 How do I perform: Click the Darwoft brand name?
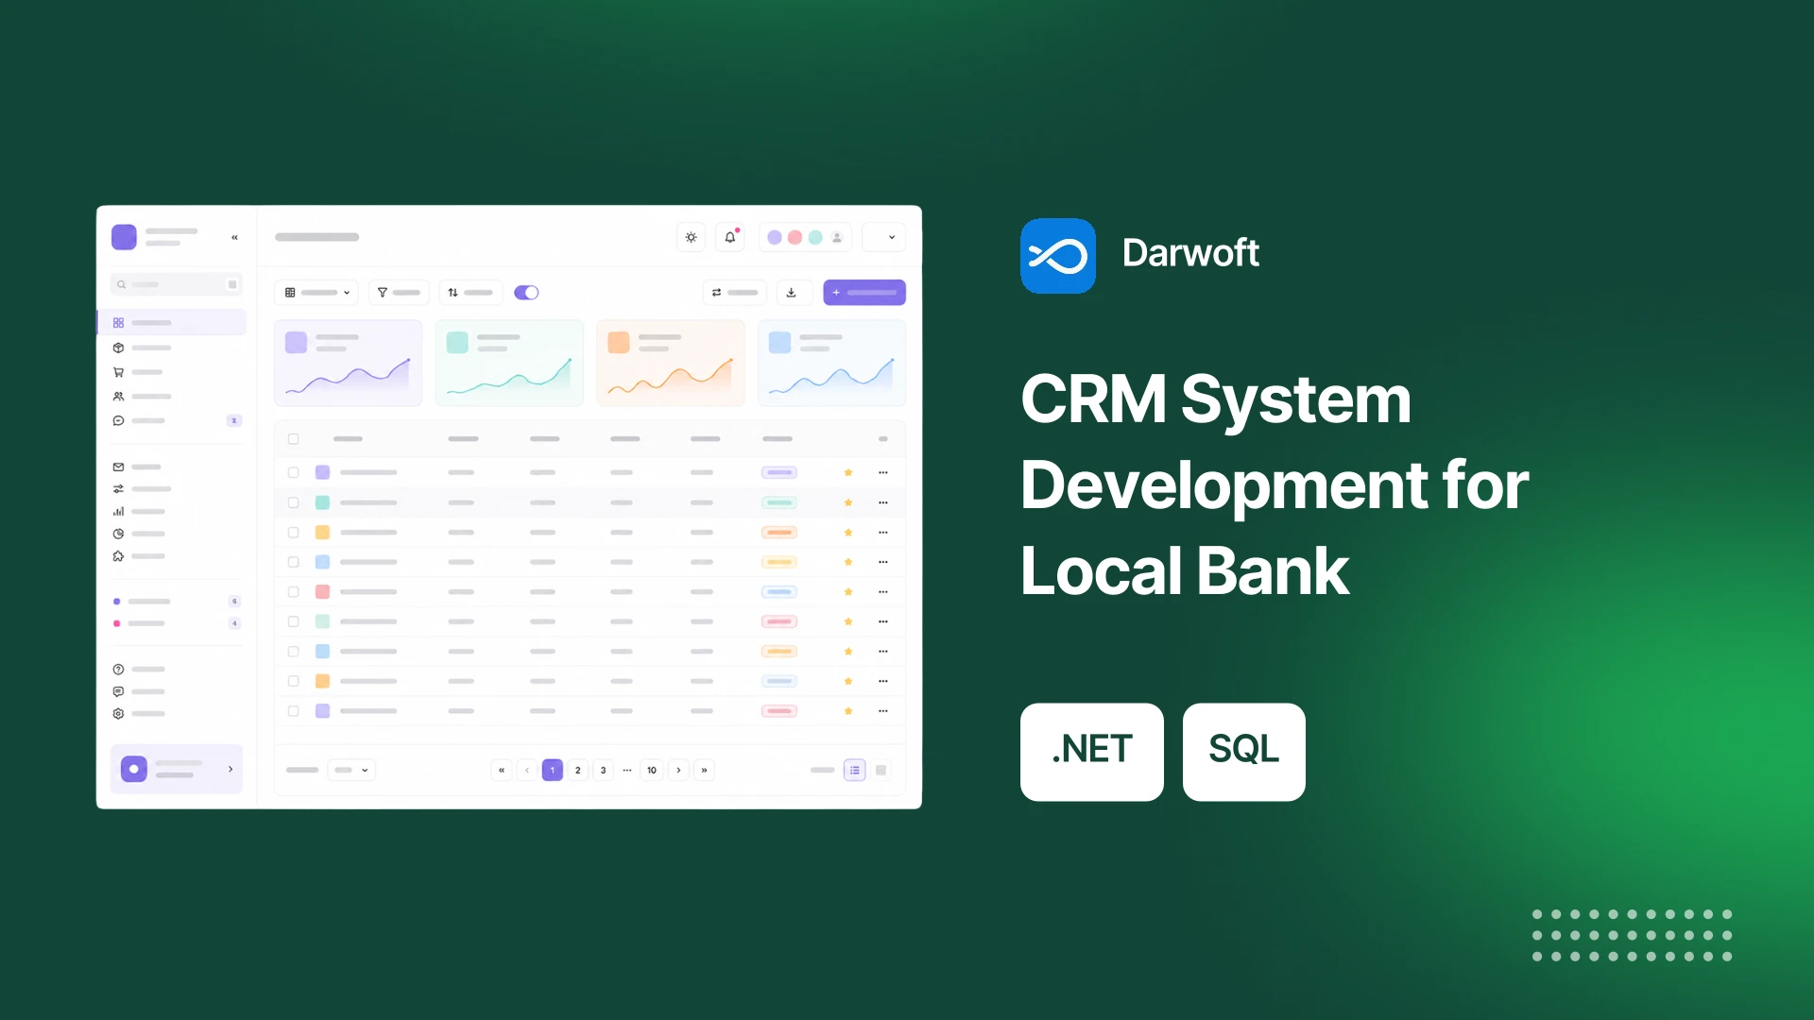pyautogui.click(x=1190, y=253)
